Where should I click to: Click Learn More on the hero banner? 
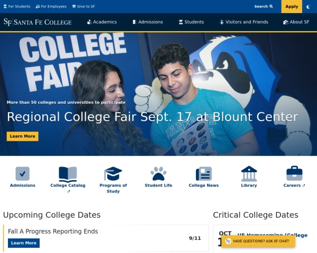click(23, 136)
